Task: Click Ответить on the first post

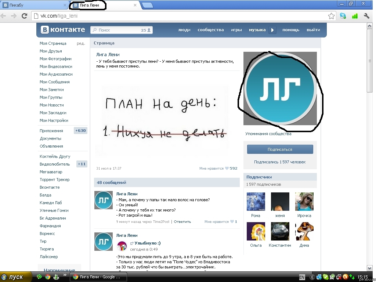Action: pos(182,221)
